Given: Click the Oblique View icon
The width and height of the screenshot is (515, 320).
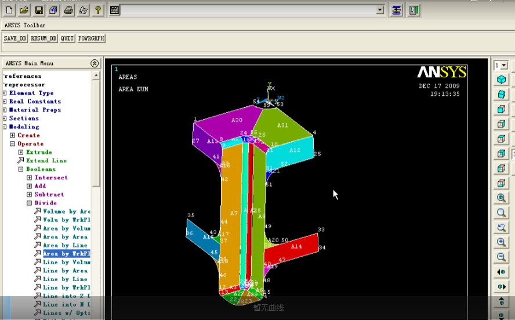Looking at the screenshot, I should (501, 95).
